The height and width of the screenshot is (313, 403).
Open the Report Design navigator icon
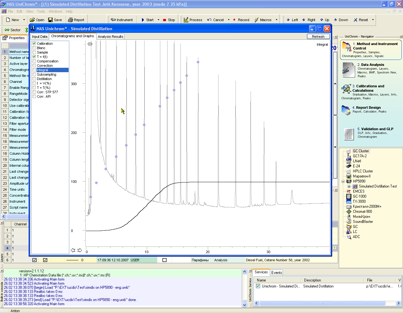click(x=346, y=110)
